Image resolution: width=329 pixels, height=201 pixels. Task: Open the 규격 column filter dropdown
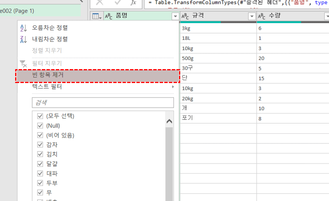(251, 16)
